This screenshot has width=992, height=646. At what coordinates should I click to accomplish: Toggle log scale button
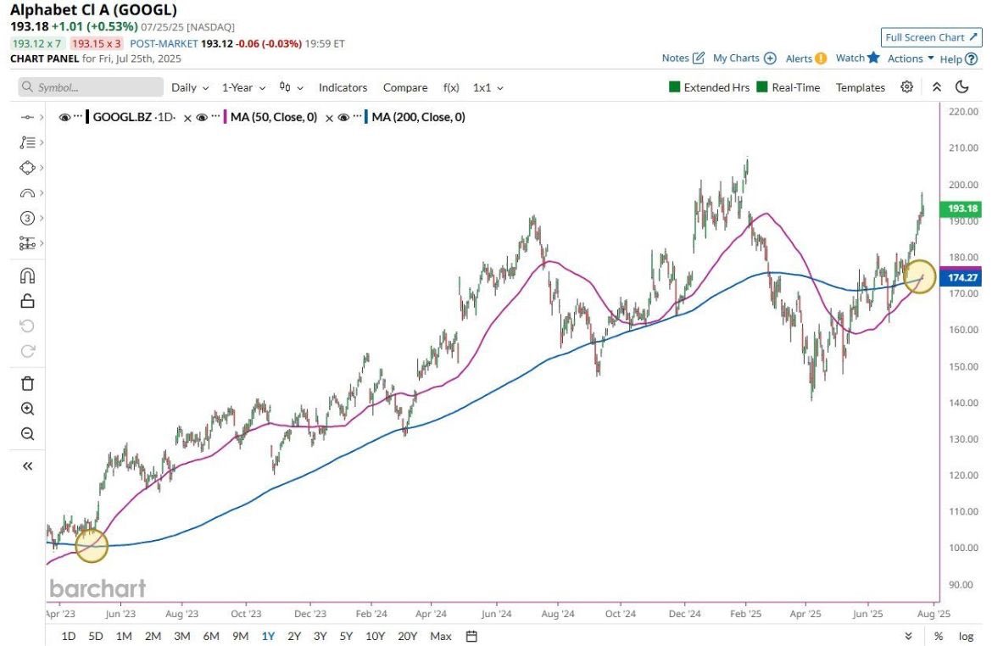[x=966, y=636]
